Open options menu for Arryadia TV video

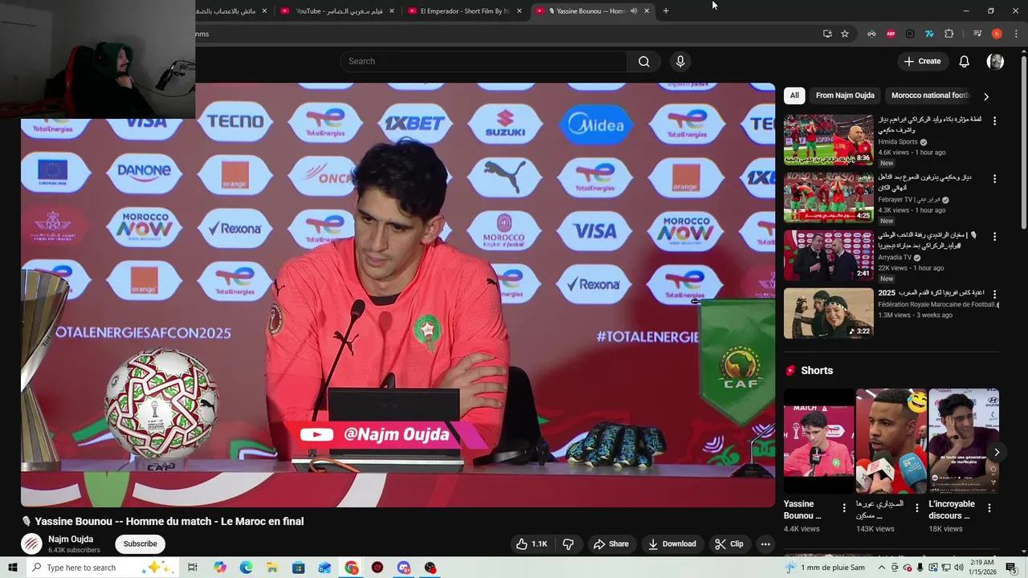click(x=994, y=237)
